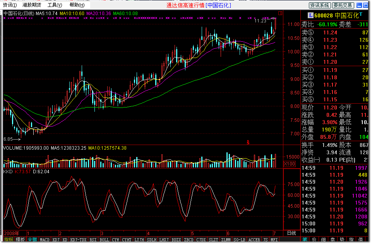Screen dimensions: 372x244
Task: Select the 盘 tab in quote panel
Action: coord(333,239)
